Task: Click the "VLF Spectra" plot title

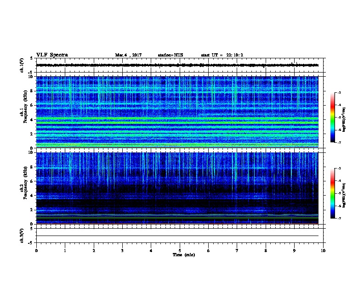Action: coord(52,55)
